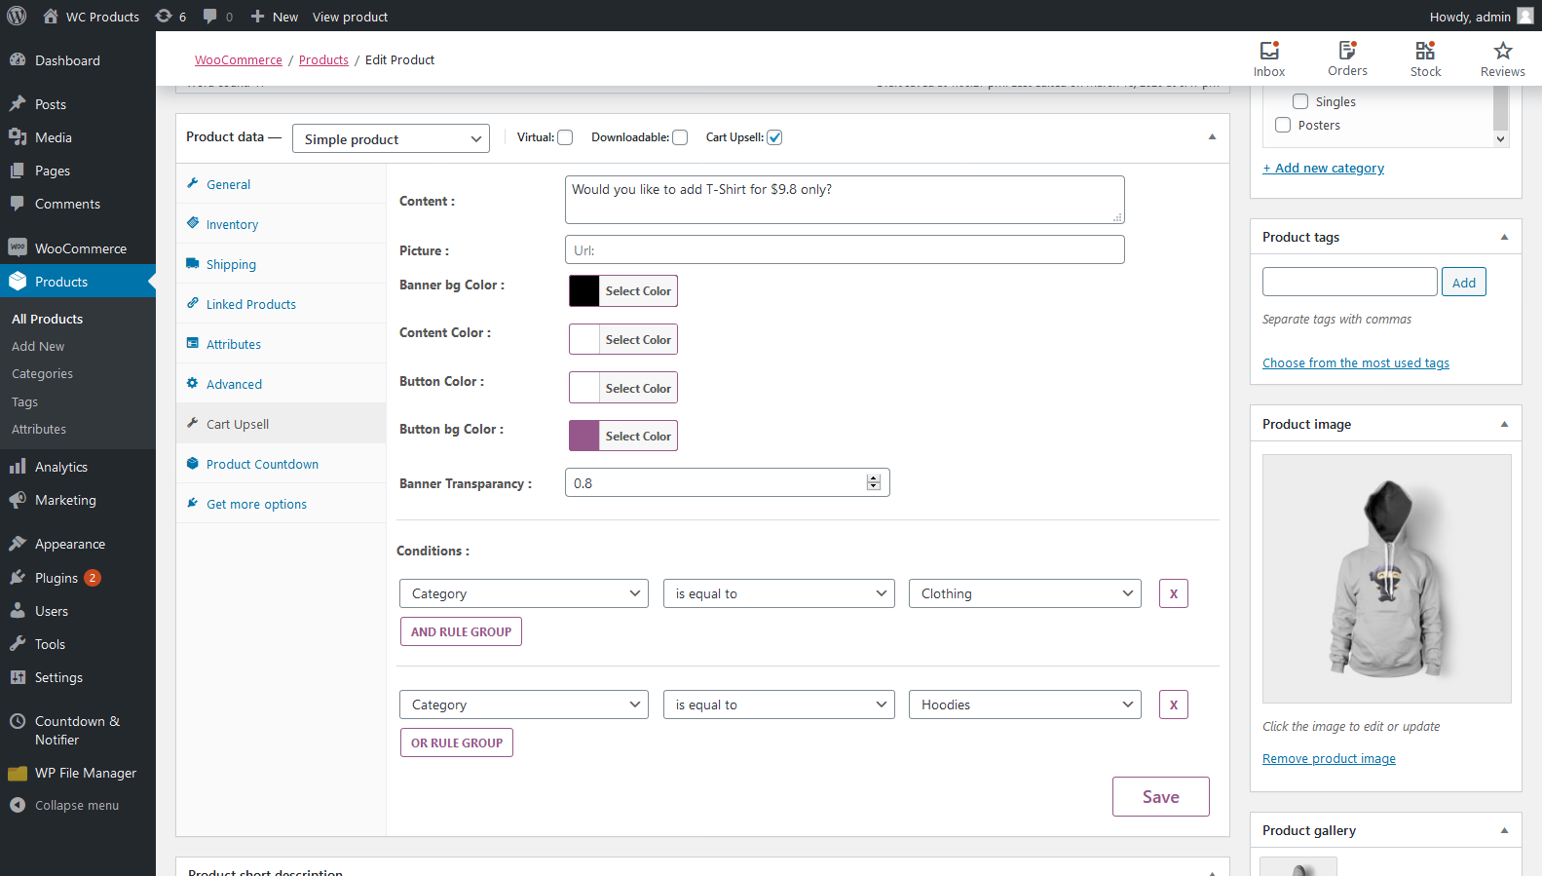Image resolution: width=1542 pixels, height=876 pixels.
Task: Switch to the Inventory tab
Action: 232,224
